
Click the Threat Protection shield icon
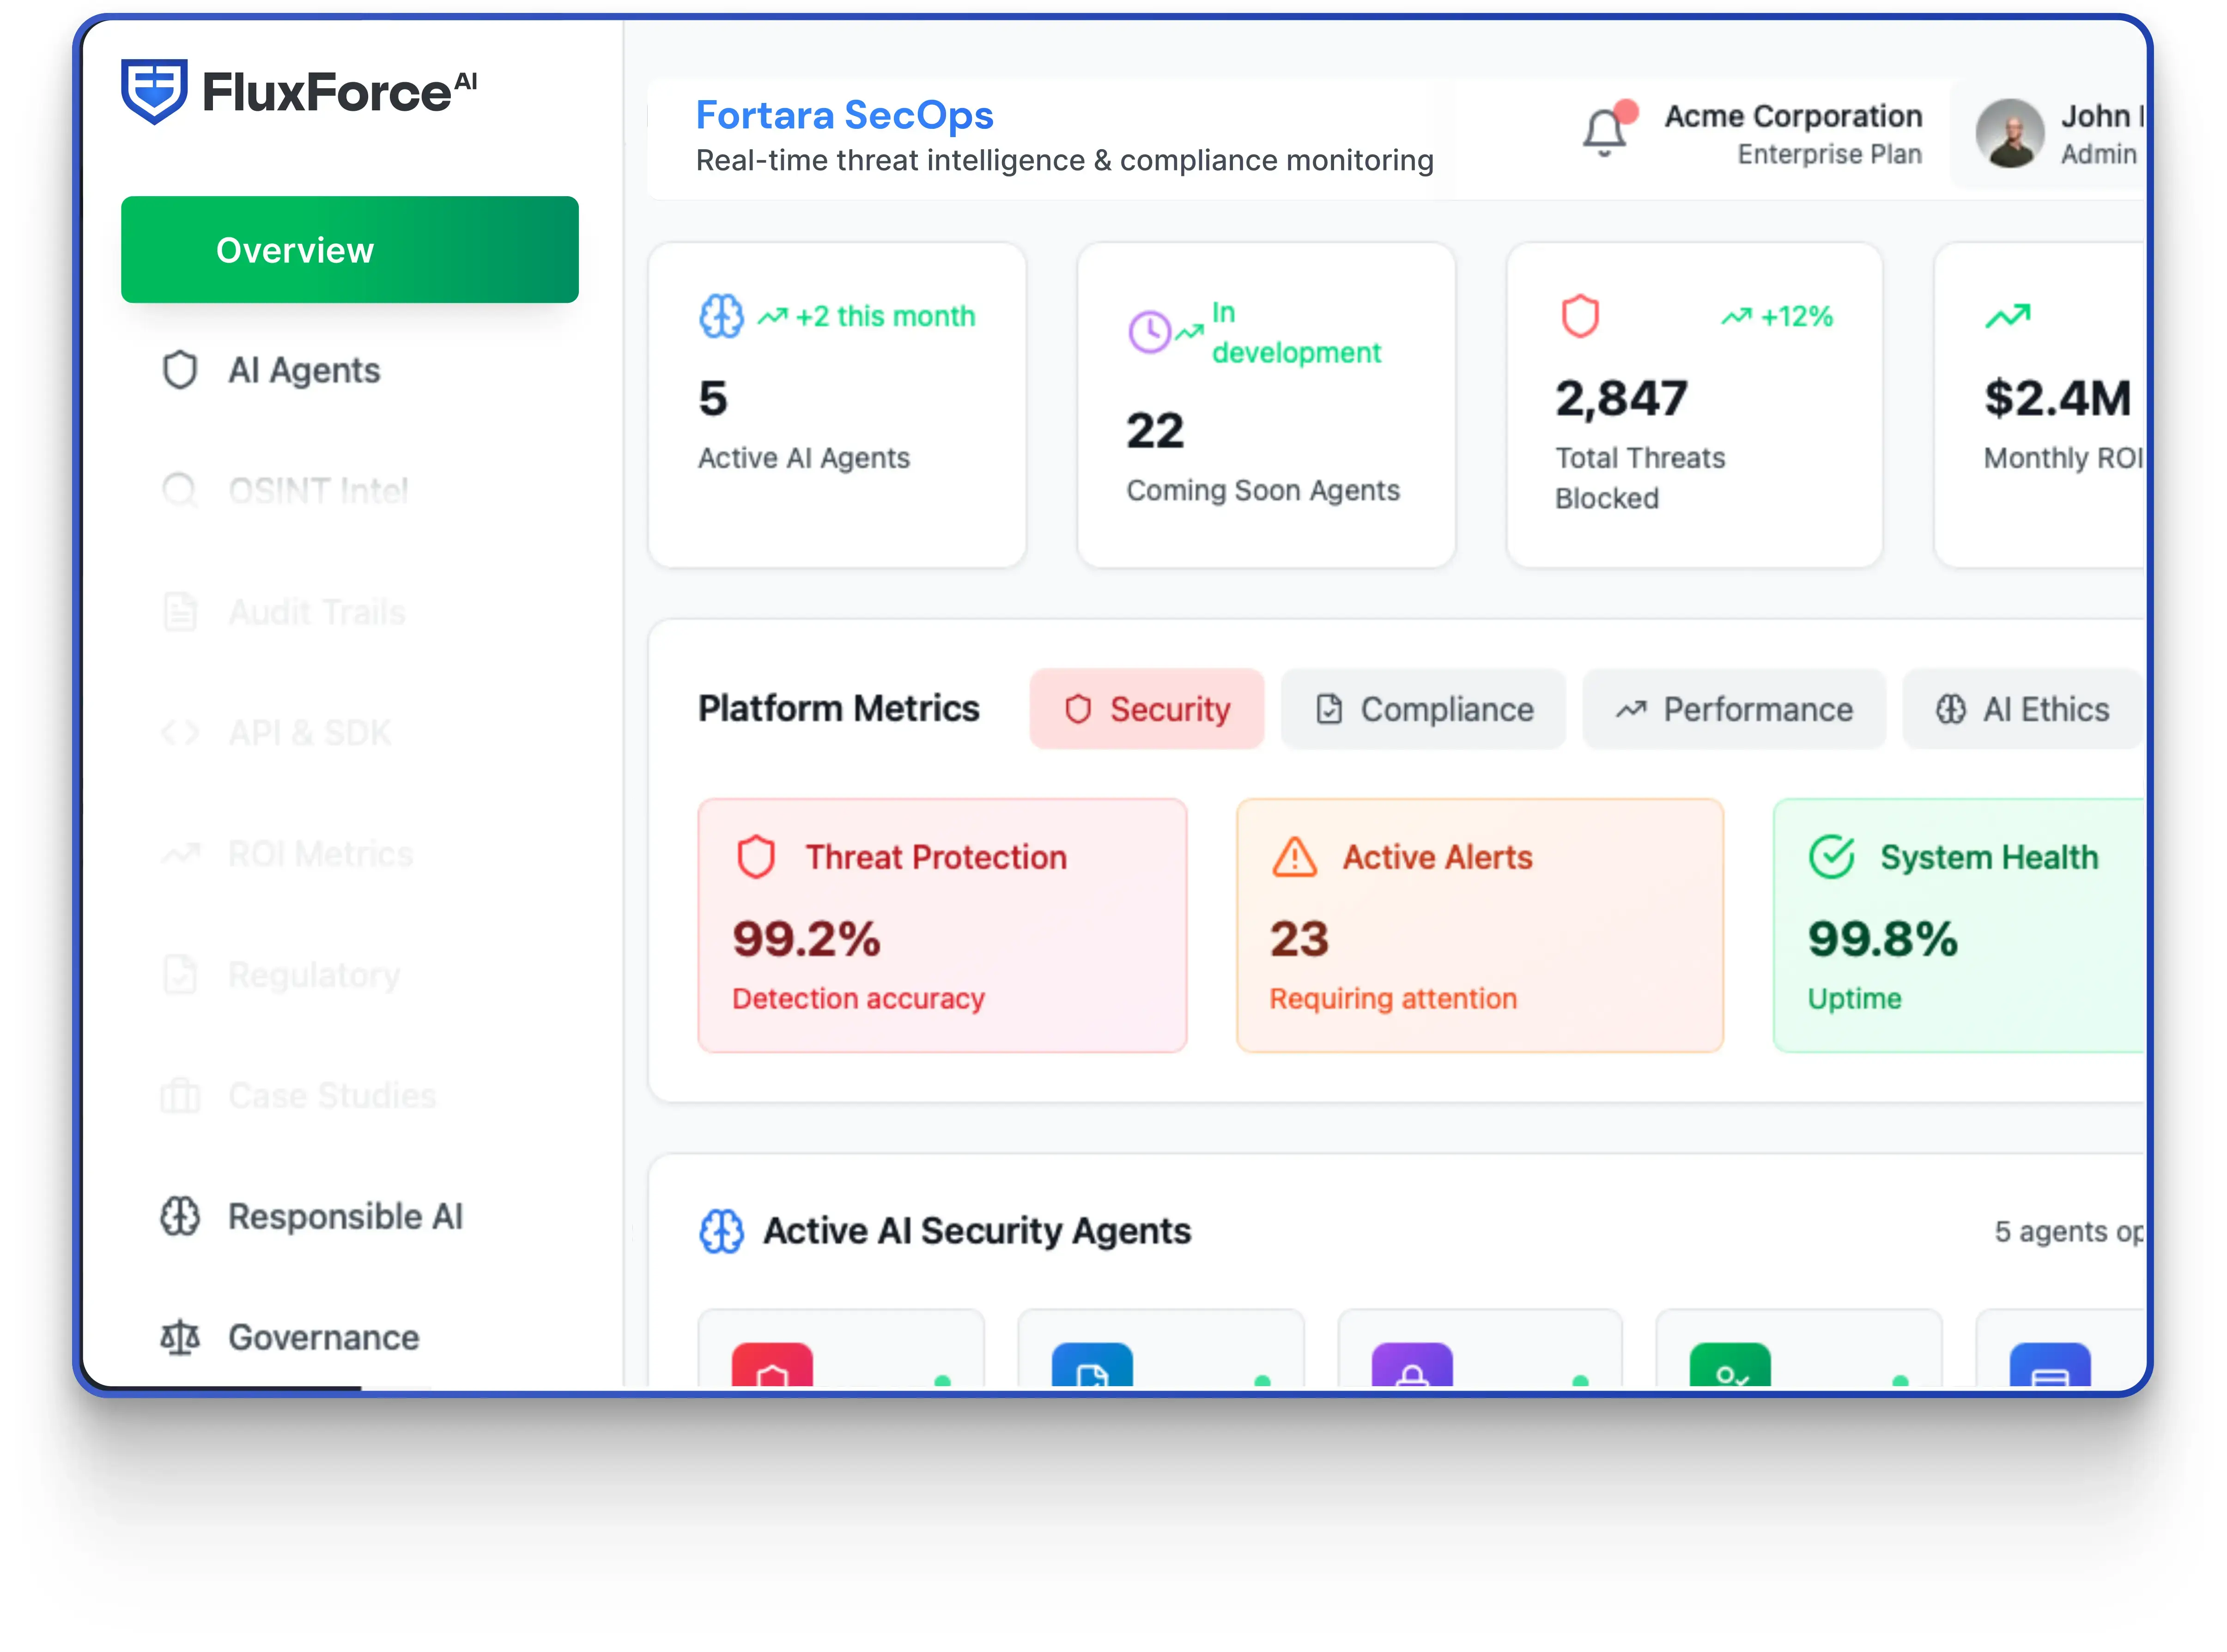pyautogui.click(x=756, y=857)
